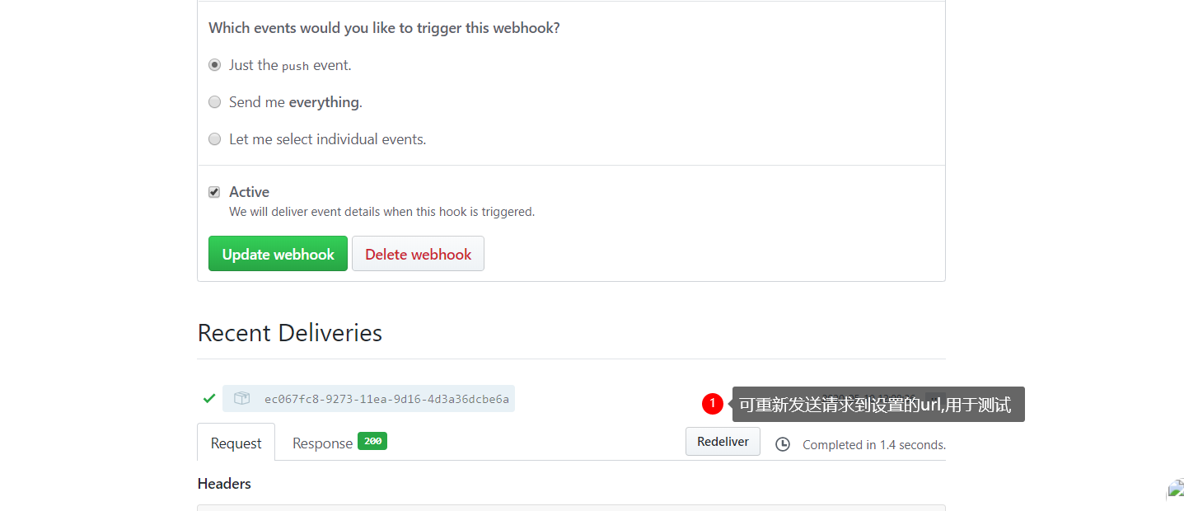Select Let me select individual events option
Viewport: 1184px width, 511px height.
214,139
